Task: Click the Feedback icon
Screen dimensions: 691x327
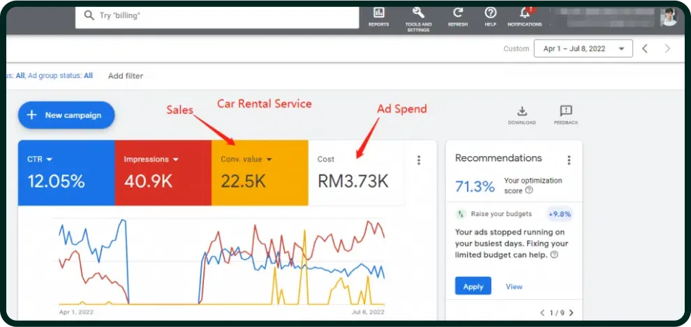Action: (566, 111)
